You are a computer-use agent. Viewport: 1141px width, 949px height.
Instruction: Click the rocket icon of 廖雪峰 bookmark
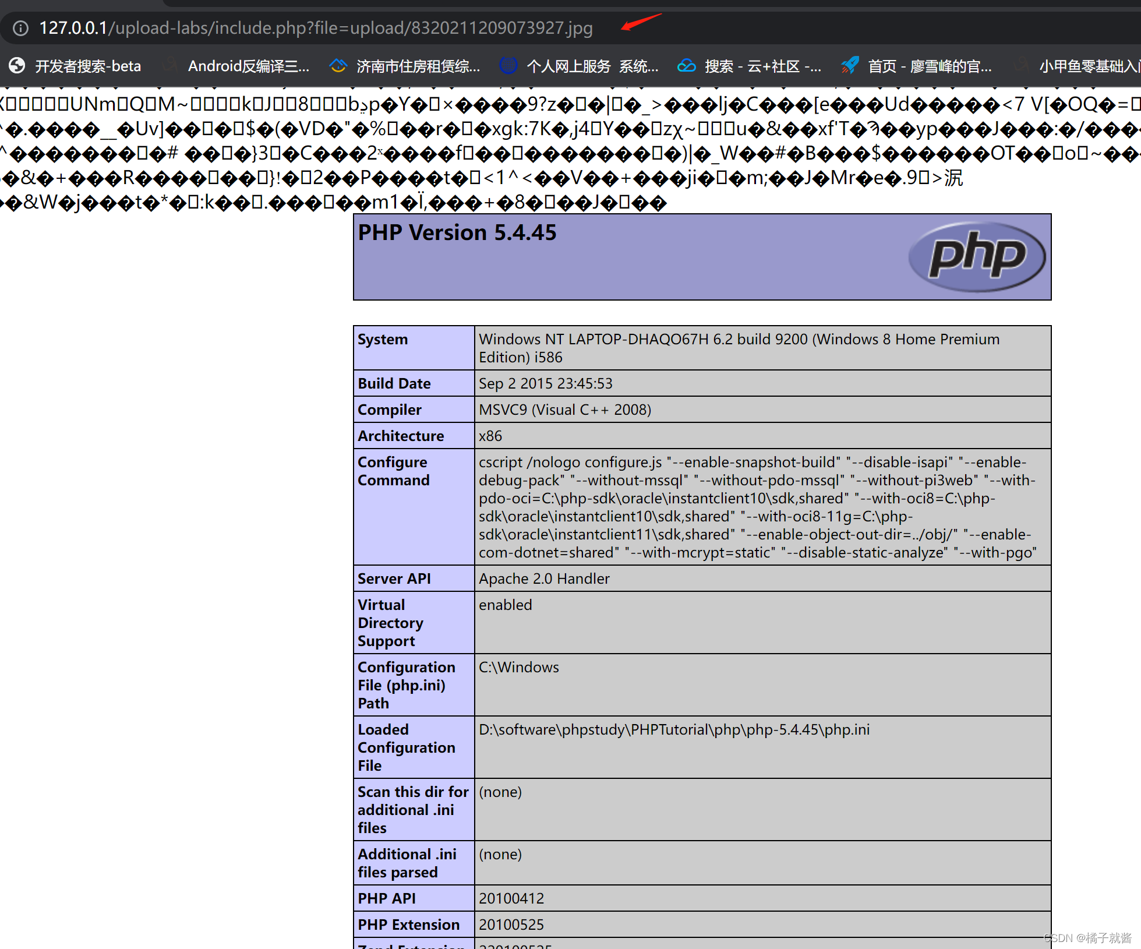click(x=850, y=65)
